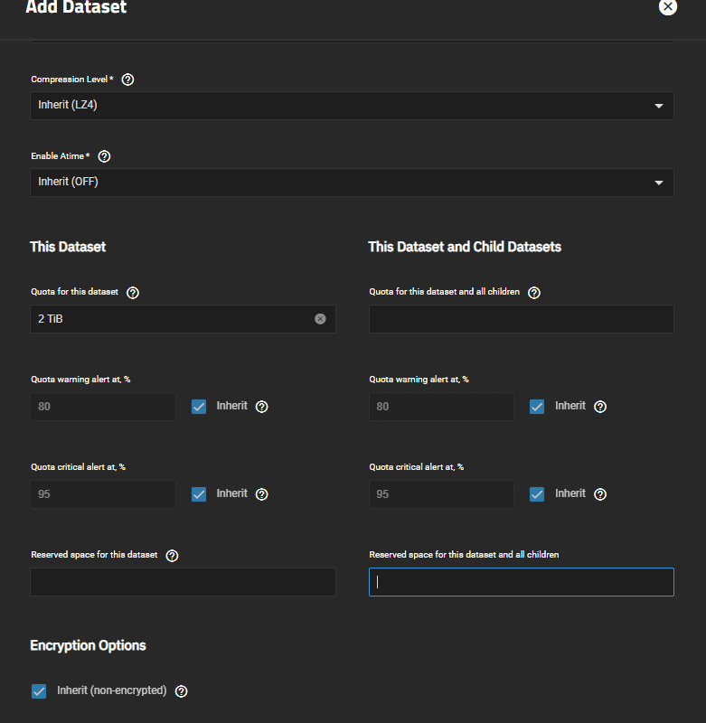This screenshot has width=706, height=723.
Task: Show help for This Dataset warning alert Inherit
Action: (x=261, y=406)
